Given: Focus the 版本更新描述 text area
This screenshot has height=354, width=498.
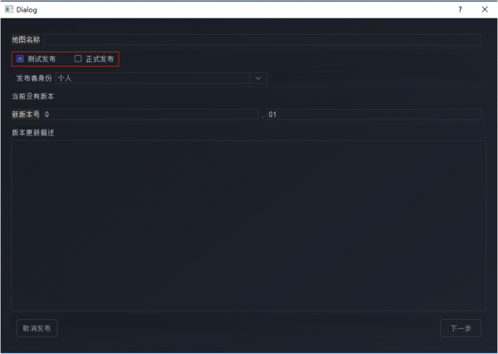Looking at the screenshot, I should (249, 225).
